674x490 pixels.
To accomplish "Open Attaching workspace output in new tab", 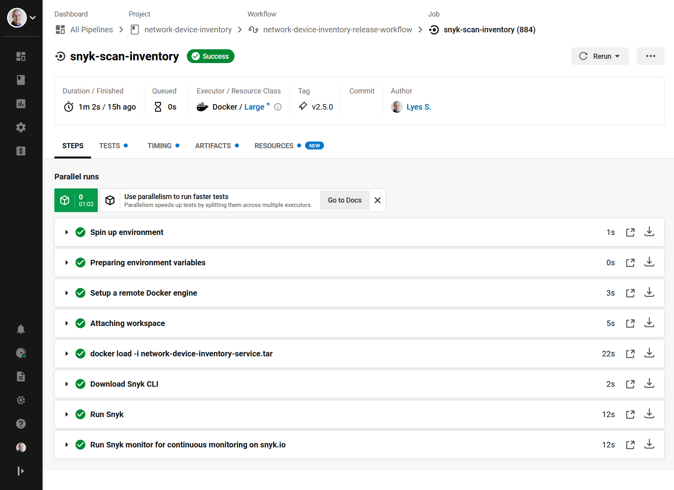I will tap(630, 323).
